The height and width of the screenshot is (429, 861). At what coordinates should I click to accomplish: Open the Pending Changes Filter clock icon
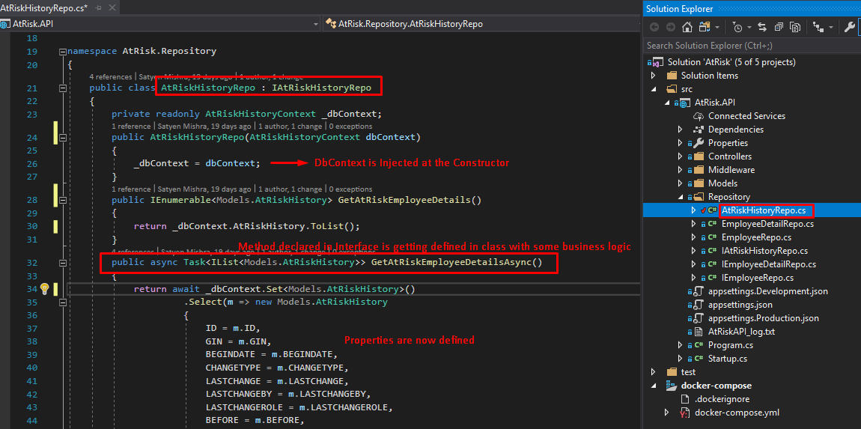coord(739,27)
